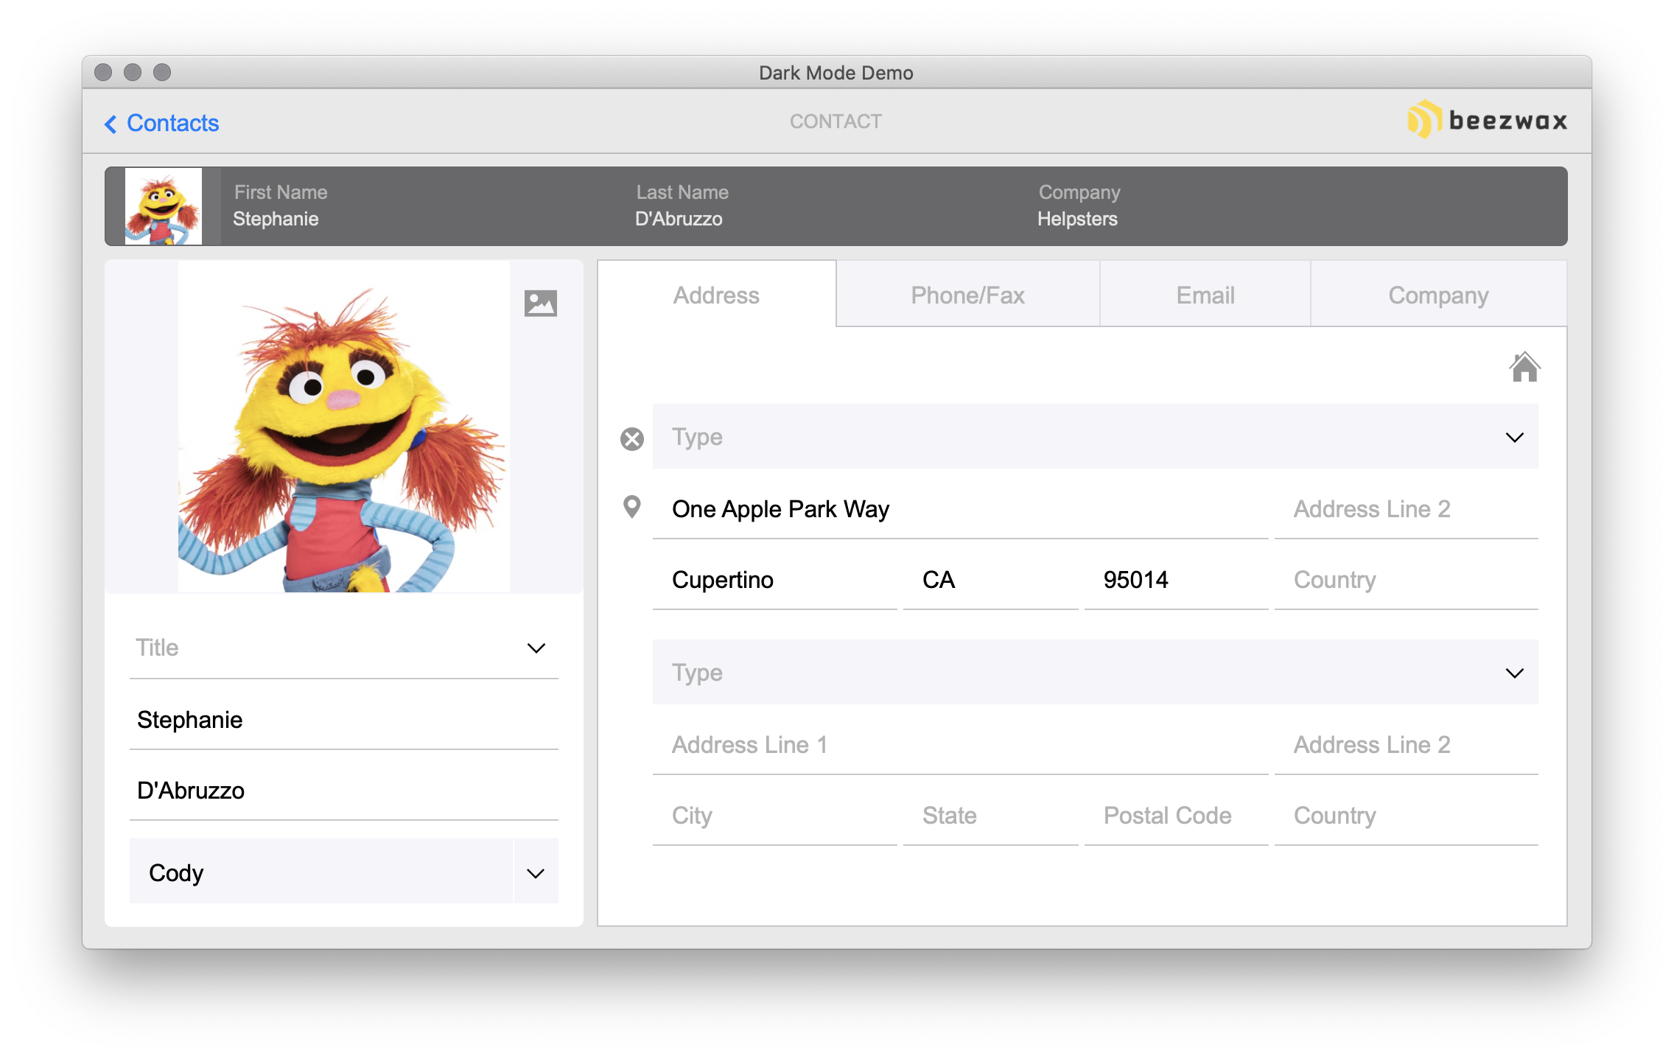Click the back chevron beside Contacts
Viewport: 1674px width, 1058px height.
pyautogui.click(x=111, y=124)
